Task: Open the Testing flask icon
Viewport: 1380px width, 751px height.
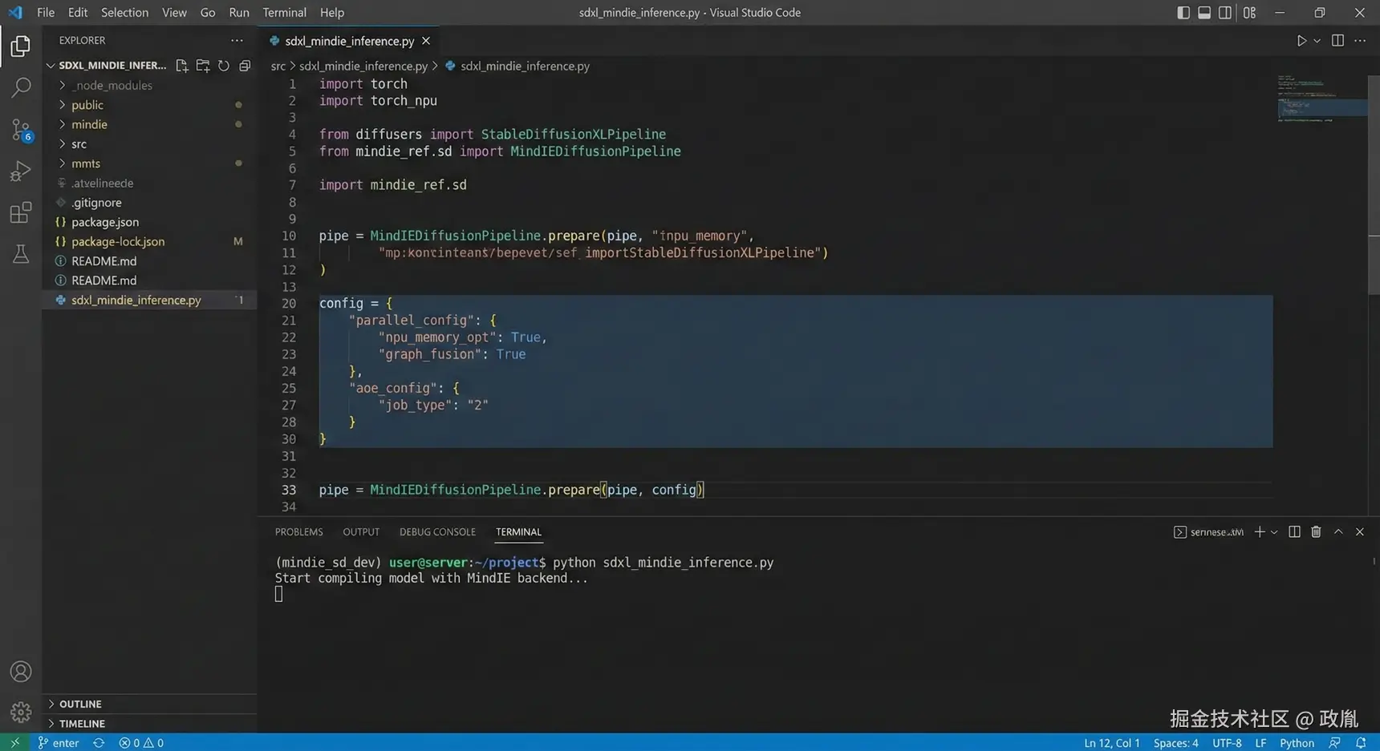Action: 21,254
